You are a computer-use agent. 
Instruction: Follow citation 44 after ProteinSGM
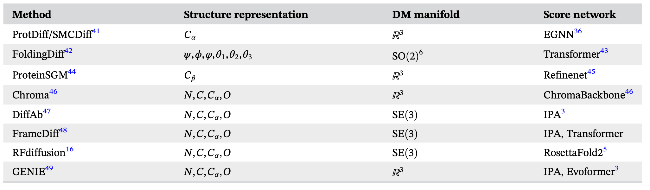pos(72,72)
